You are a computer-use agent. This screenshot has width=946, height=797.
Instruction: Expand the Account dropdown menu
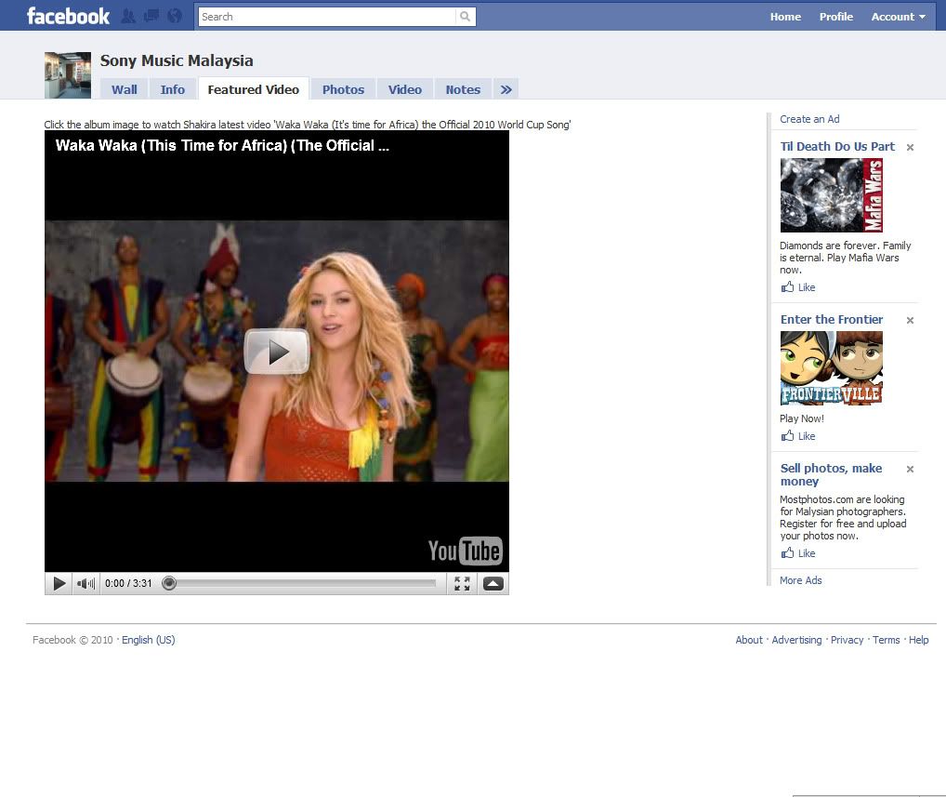pyautogui.click(x=898, y=17)
